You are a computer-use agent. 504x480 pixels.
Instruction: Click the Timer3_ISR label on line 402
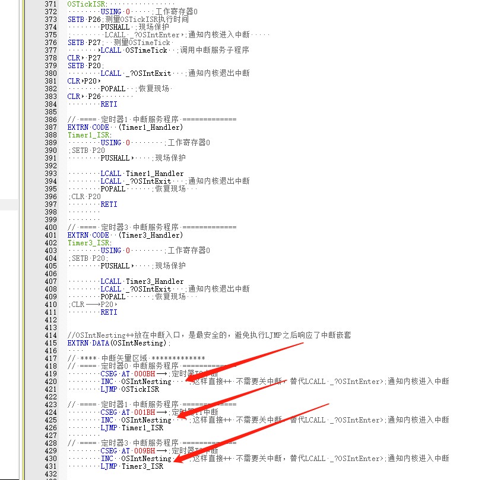pyautogui.click(x=90, y=243)
